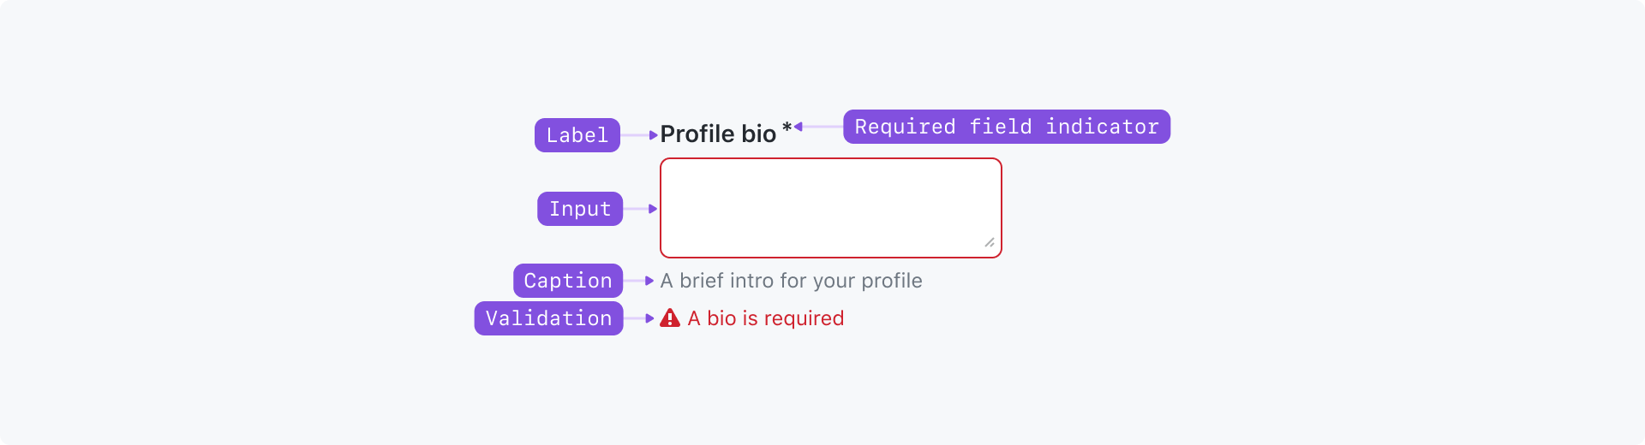Click the arrow pointing at the caption text
Viewport: 1645px width, 445px height.
(x=649, y=281)
